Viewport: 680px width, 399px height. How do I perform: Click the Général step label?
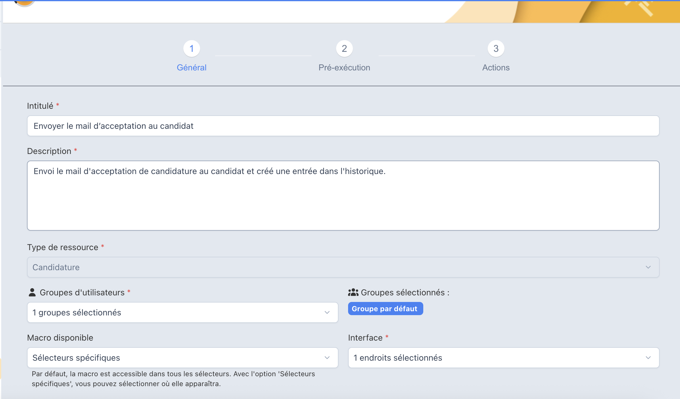pos(192,68)
